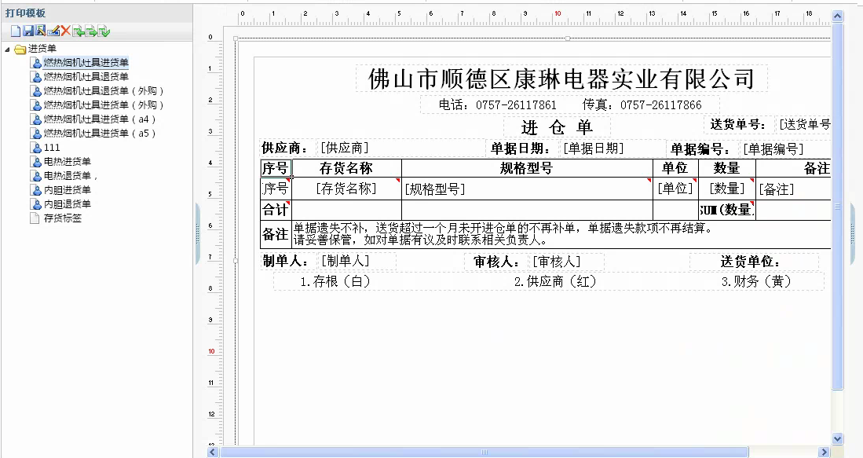Image resolution: width=863 pixels, height=458 pixels.
Task: Click the horizontal scrollbar left arrow
Action: click(x=213, y=452)
